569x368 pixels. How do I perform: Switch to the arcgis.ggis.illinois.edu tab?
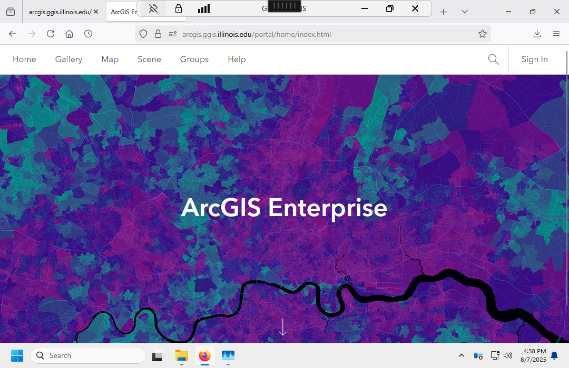(59, 12)
